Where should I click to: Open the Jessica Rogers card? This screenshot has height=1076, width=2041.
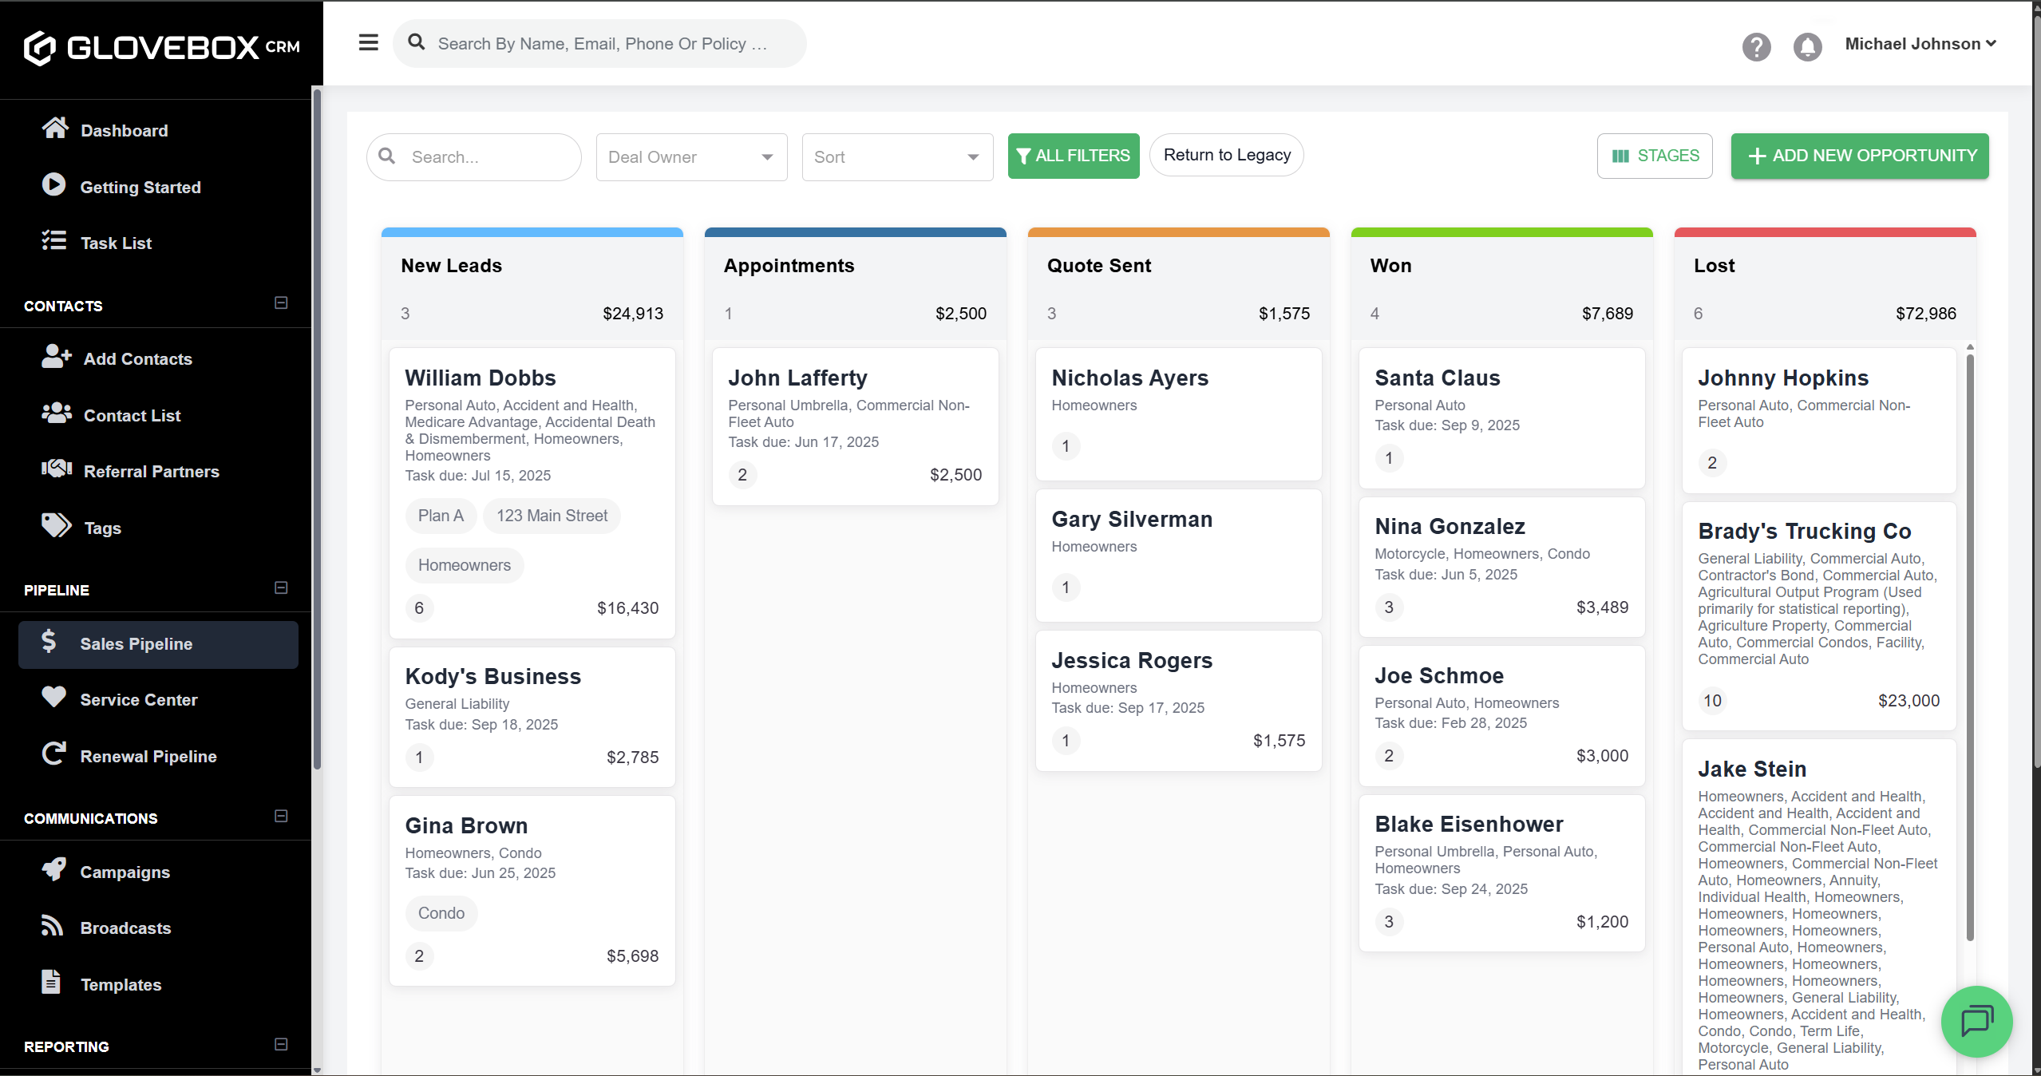tap(1178, 700)
